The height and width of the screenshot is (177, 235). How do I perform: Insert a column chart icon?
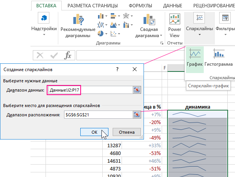101,16
